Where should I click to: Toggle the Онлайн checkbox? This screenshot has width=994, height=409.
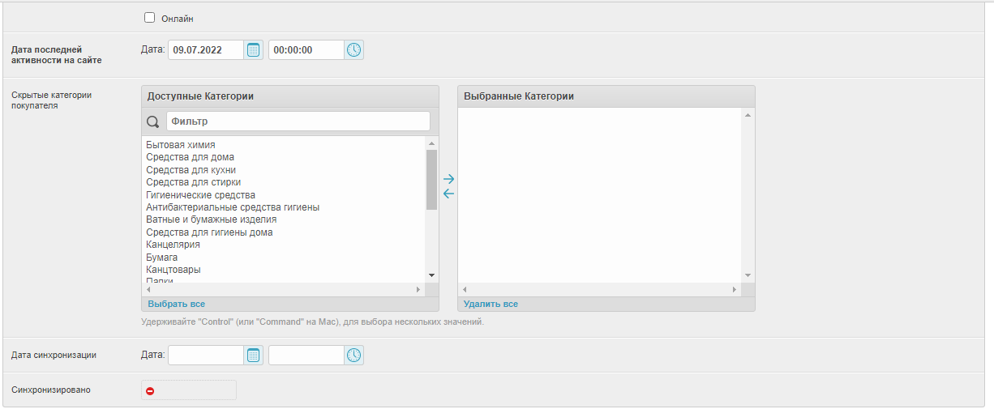click(149, 18)
